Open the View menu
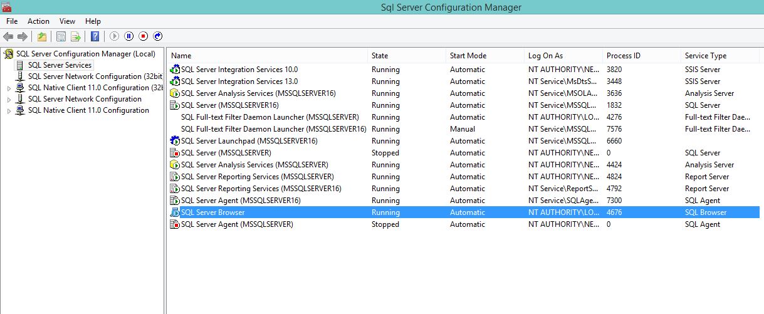The height and width of the screenshot is (314, 764). [67, 21]
